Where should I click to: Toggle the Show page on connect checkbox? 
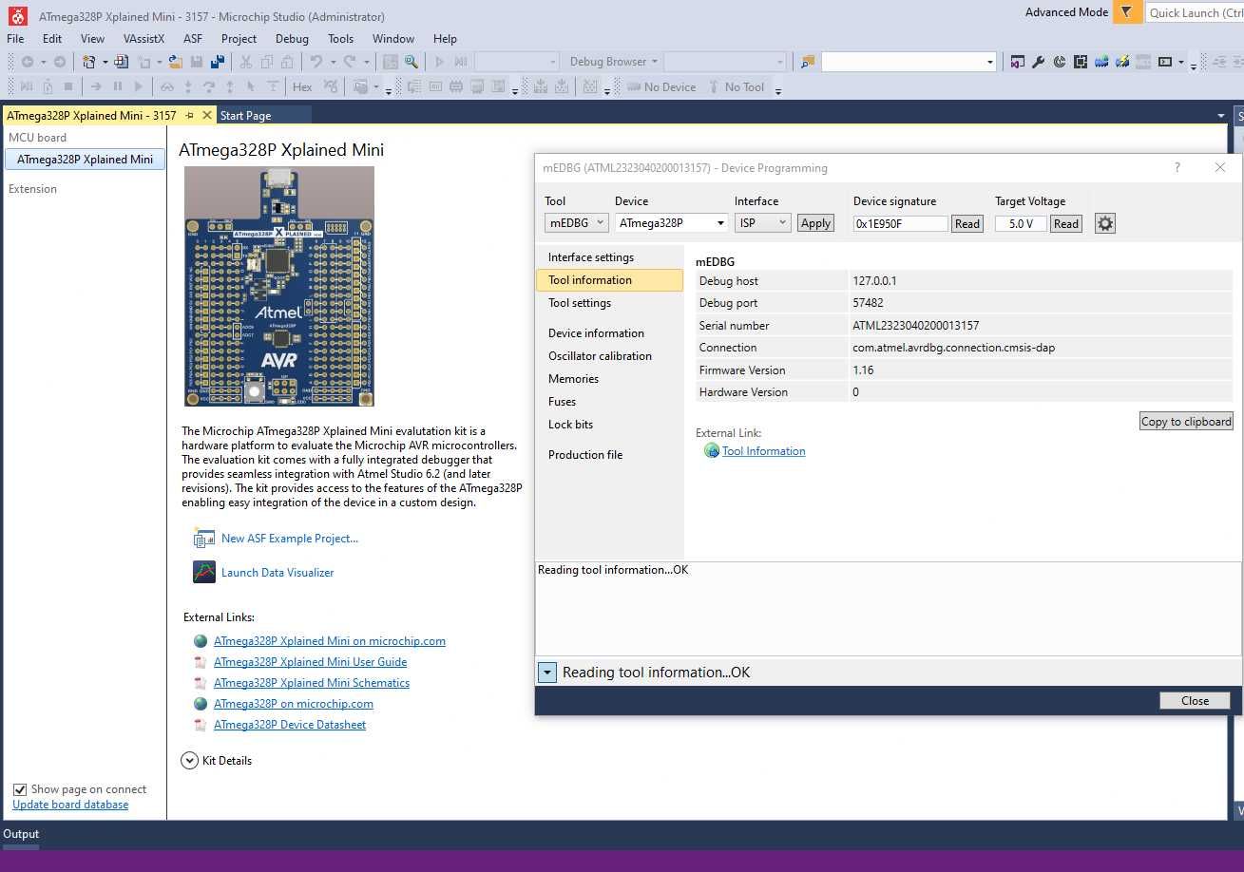coord(20,789)
